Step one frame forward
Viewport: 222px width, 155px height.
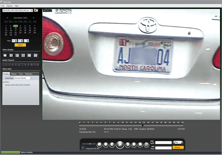click(x=128, y=145)
